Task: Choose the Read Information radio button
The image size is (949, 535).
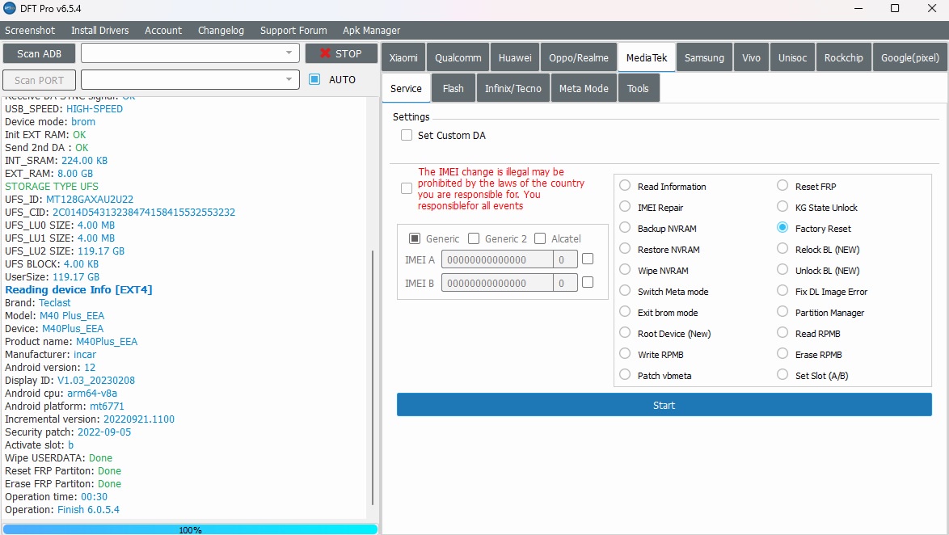Action: click(625, 186)
